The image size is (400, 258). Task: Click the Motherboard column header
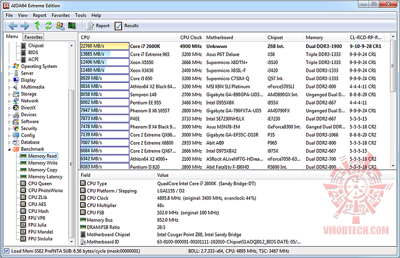click(x=234, y=38)
